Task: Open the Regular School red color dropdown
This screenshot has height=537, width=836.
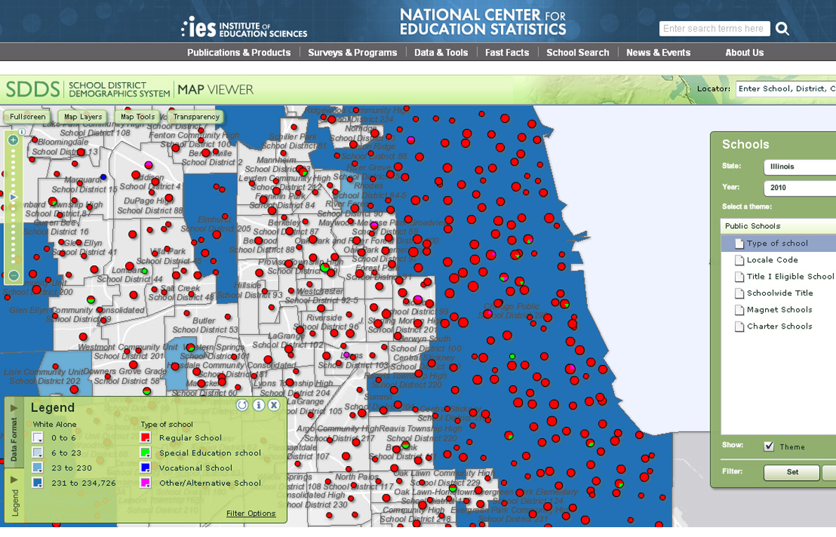Action: (x=145, y=437)
